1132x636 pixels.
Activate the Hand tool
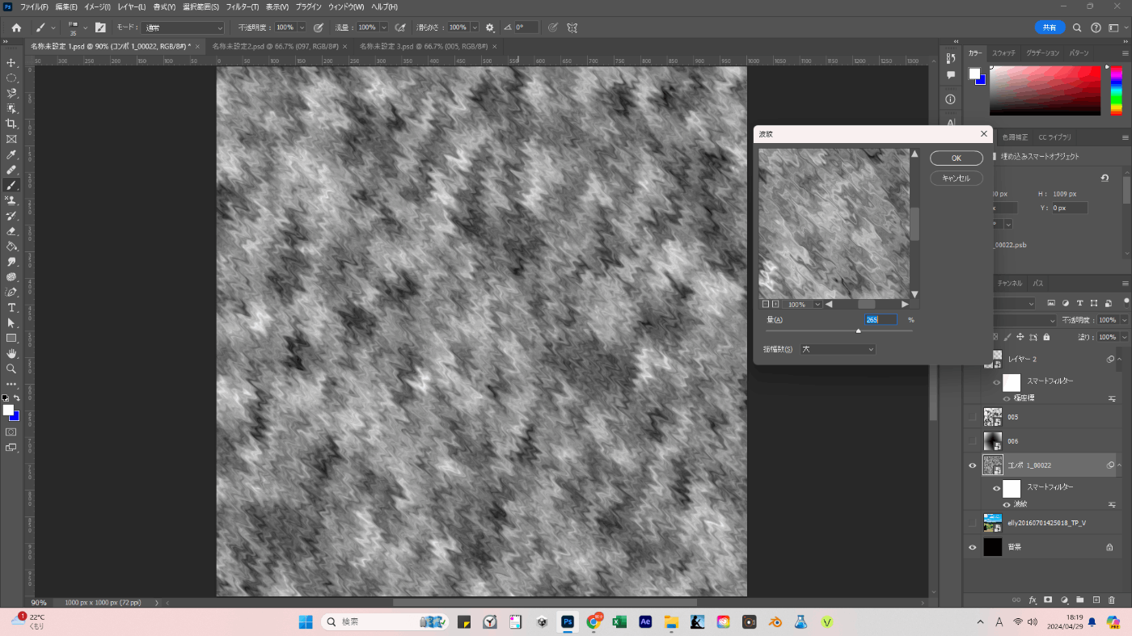click(11, 353)
